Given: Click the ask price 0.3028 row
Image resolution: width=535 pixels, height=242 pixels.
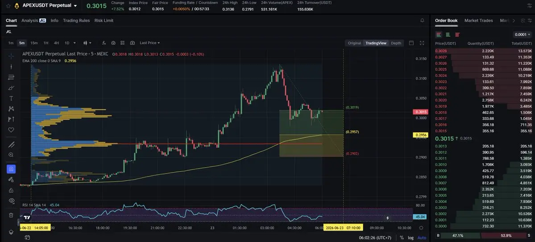Looking at the screenshot, I should click(484, 51).
